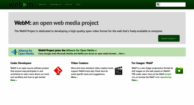Viewport: 194px width, 105px height.
Task: Click the Alliance for Open Media logo
Action: [22, 52]
